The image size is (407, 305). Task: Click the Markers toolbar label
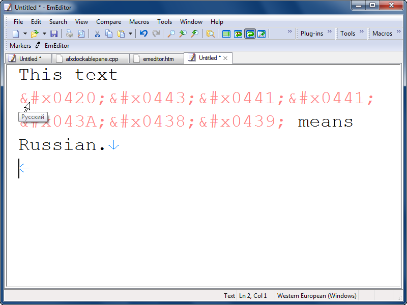pos(20,46)
